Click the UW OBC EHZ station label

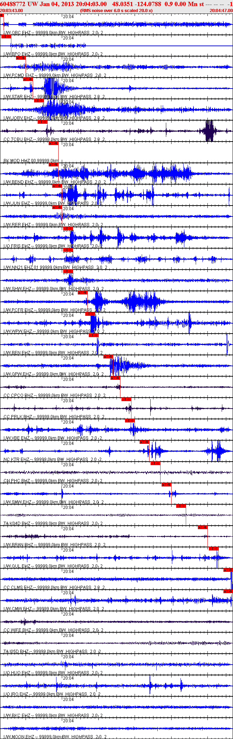pos(17,33)
